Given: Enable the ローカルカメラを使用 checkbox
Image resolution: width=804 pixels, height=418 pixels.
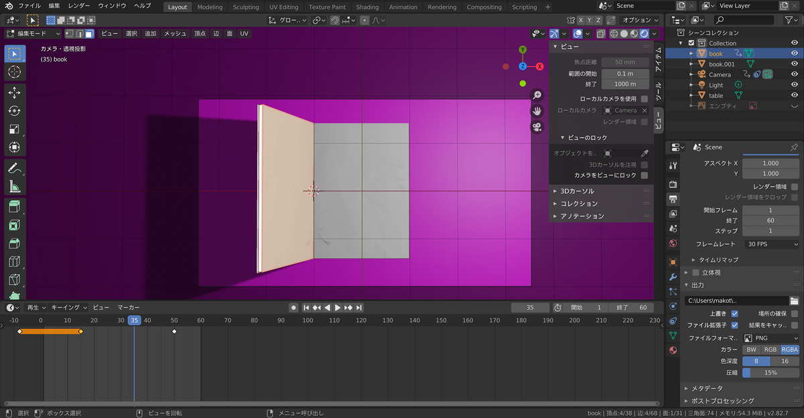Looking at the screenshot, I should click(645, 98).
